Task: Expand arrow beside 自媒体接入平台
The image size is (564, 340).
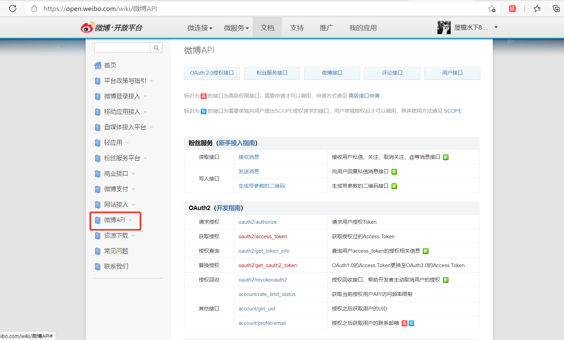Action: pos(151,128)
